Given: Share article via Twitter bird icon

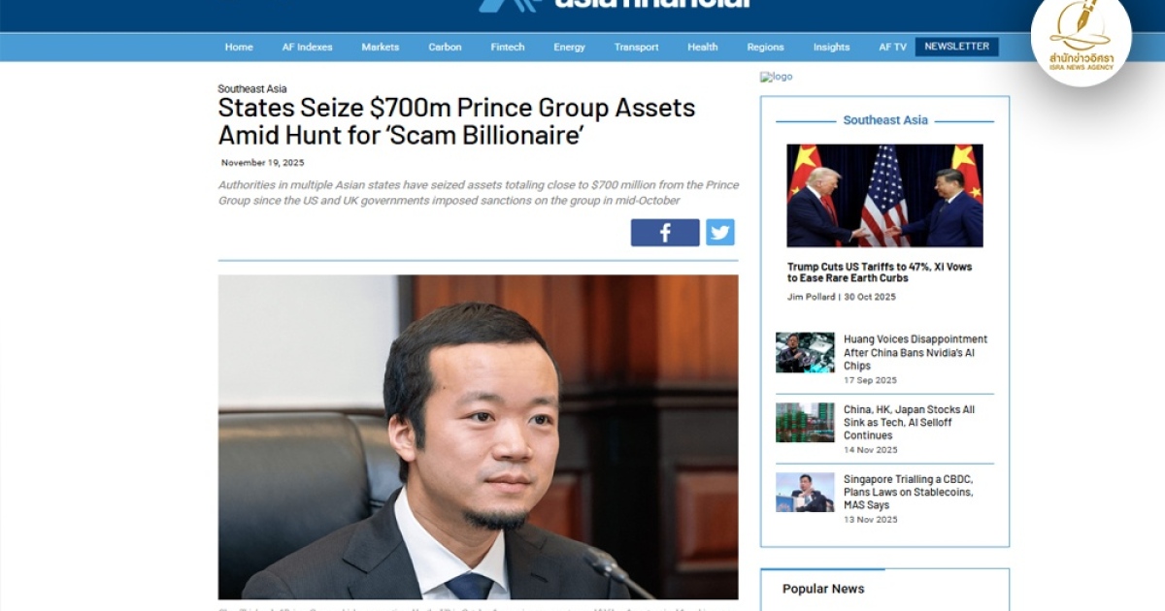Looking at the screenshot, I should [719, 233].
